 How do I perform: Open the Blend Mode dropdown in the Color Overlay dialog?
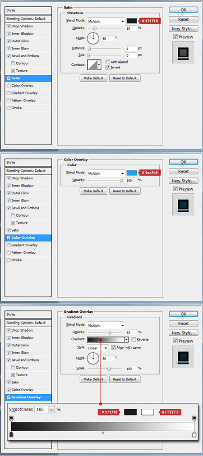[106, 173]
